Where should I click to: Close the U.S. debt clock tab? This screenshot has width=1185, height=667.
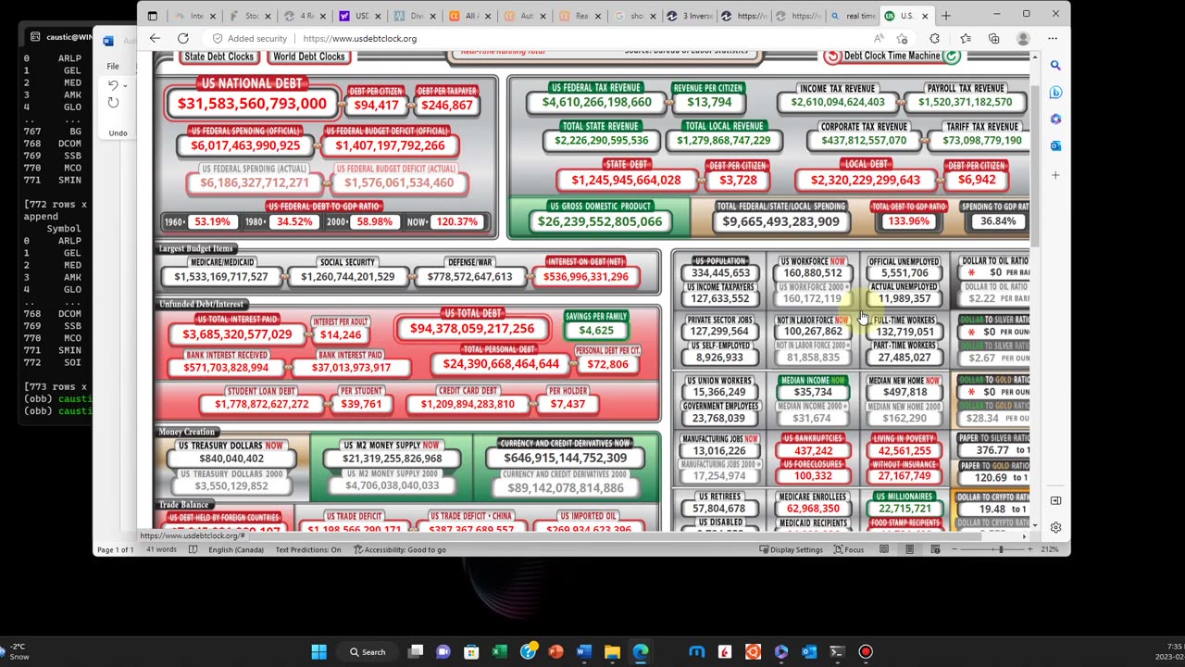click(924, 16)
